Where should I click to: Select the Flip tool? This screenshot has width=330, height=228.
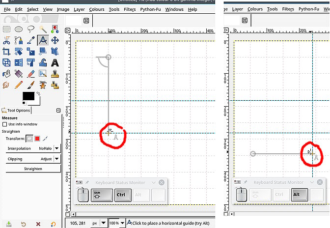coord(19,62)
